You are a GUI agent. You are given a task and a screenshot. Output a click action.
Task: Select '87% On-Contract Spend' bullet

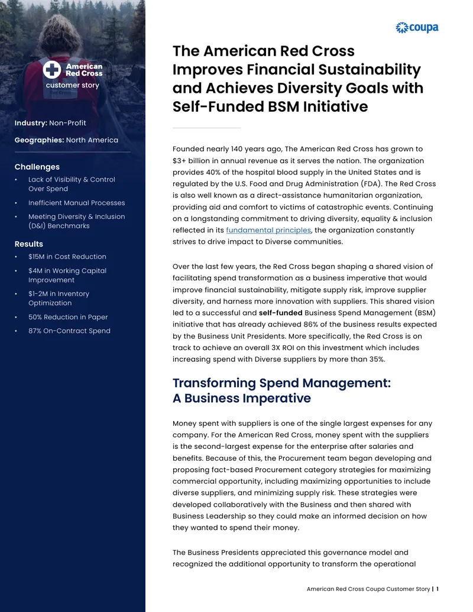[x=69, y=331]
